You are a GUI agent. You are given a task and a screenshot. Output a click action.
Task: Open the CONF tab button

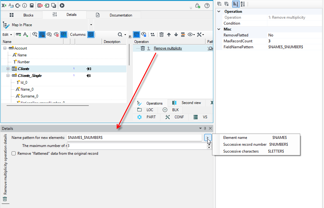[x=175, y=117]
